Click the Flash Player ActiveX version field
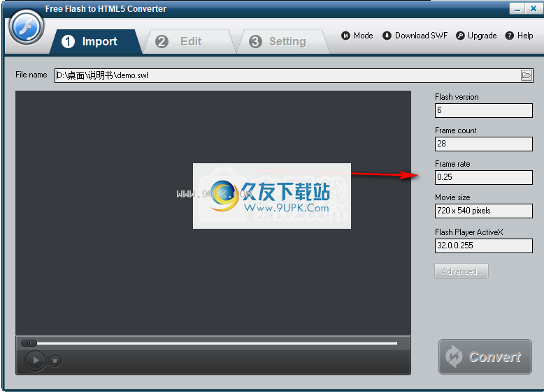 click(484, 246)
